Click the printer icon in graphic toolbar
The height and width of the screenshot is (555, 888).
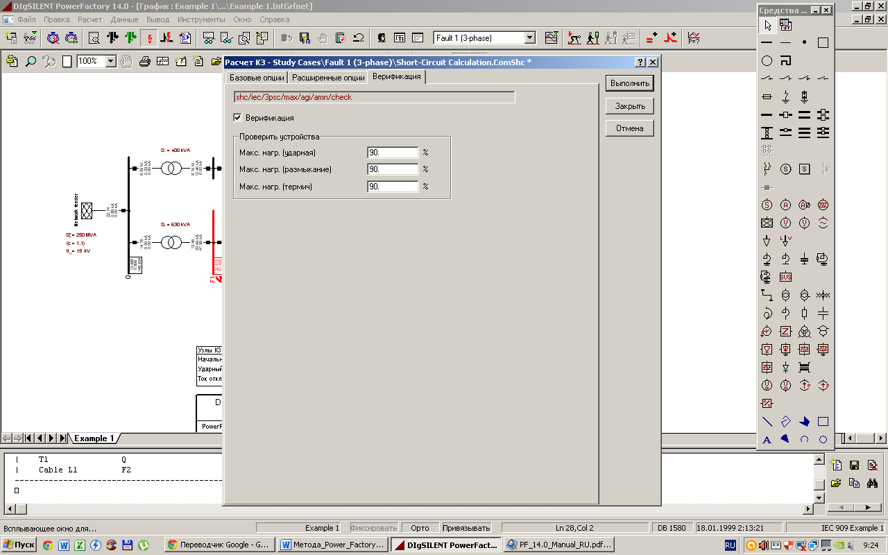pos(145,61)
